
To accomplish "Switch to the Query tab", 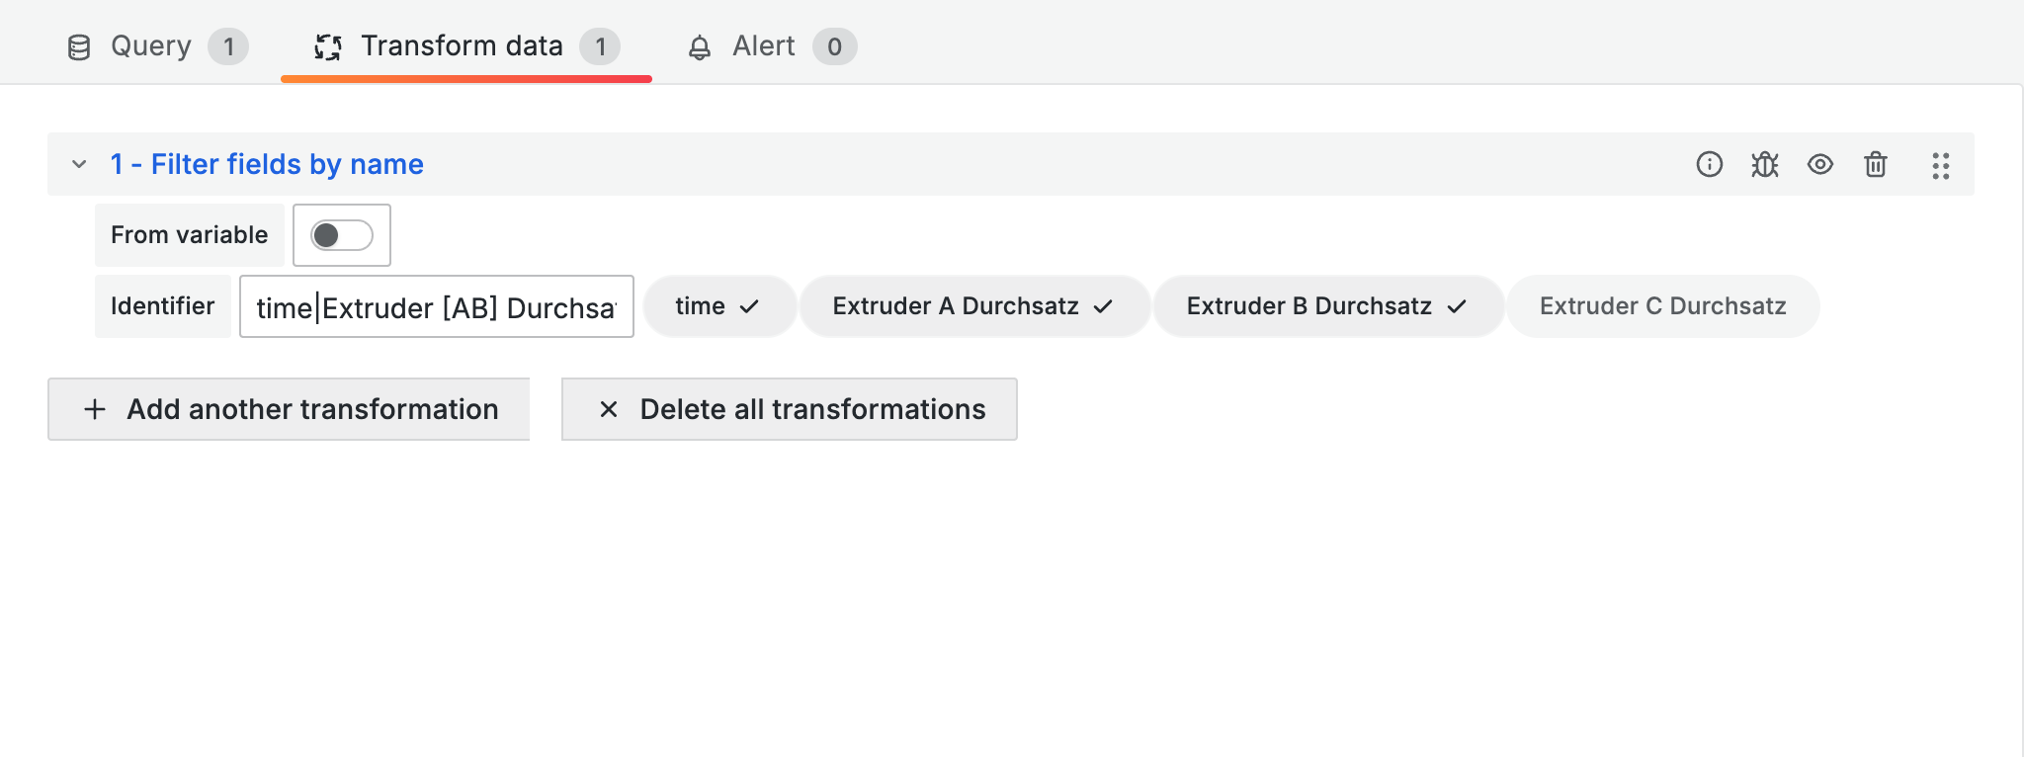I will 151,46.
